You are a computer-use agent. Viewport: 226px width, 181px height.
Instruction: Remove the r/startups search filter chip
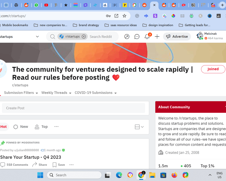click(84, 36)
